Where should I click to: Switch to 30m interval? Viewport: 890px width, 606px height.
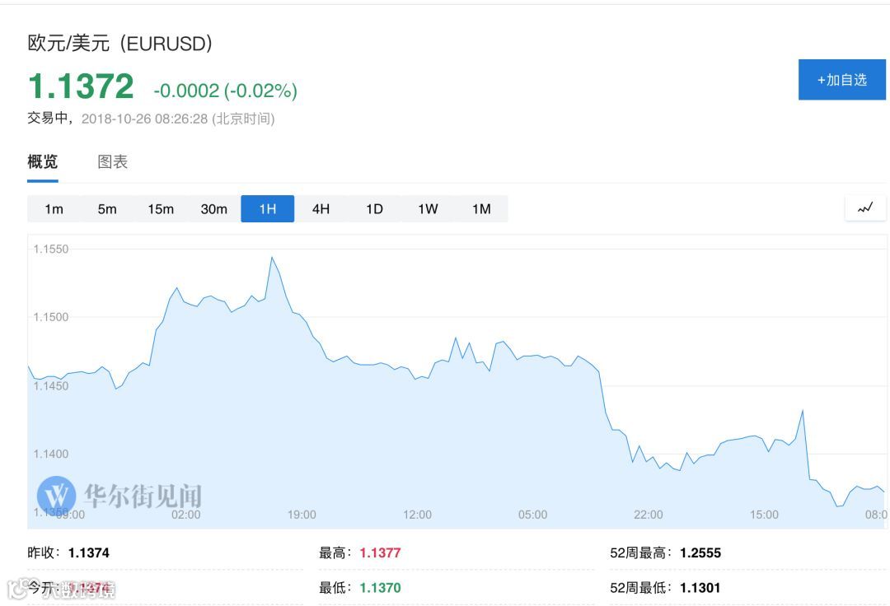tap(214, 209)
